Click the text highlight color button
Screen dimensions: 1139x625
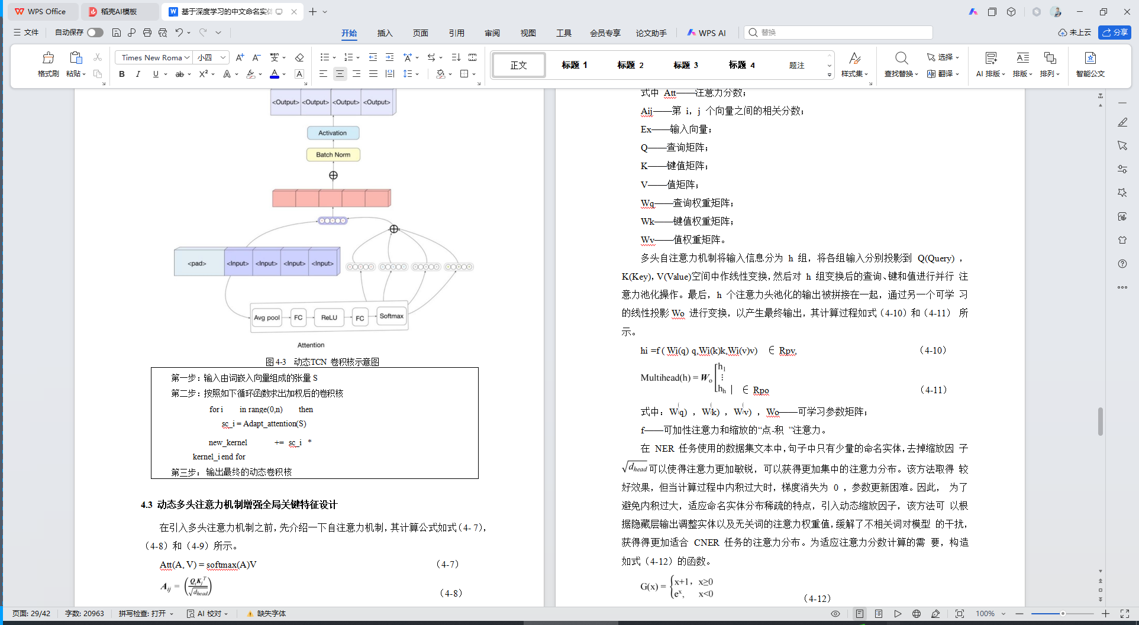point(251,74)
